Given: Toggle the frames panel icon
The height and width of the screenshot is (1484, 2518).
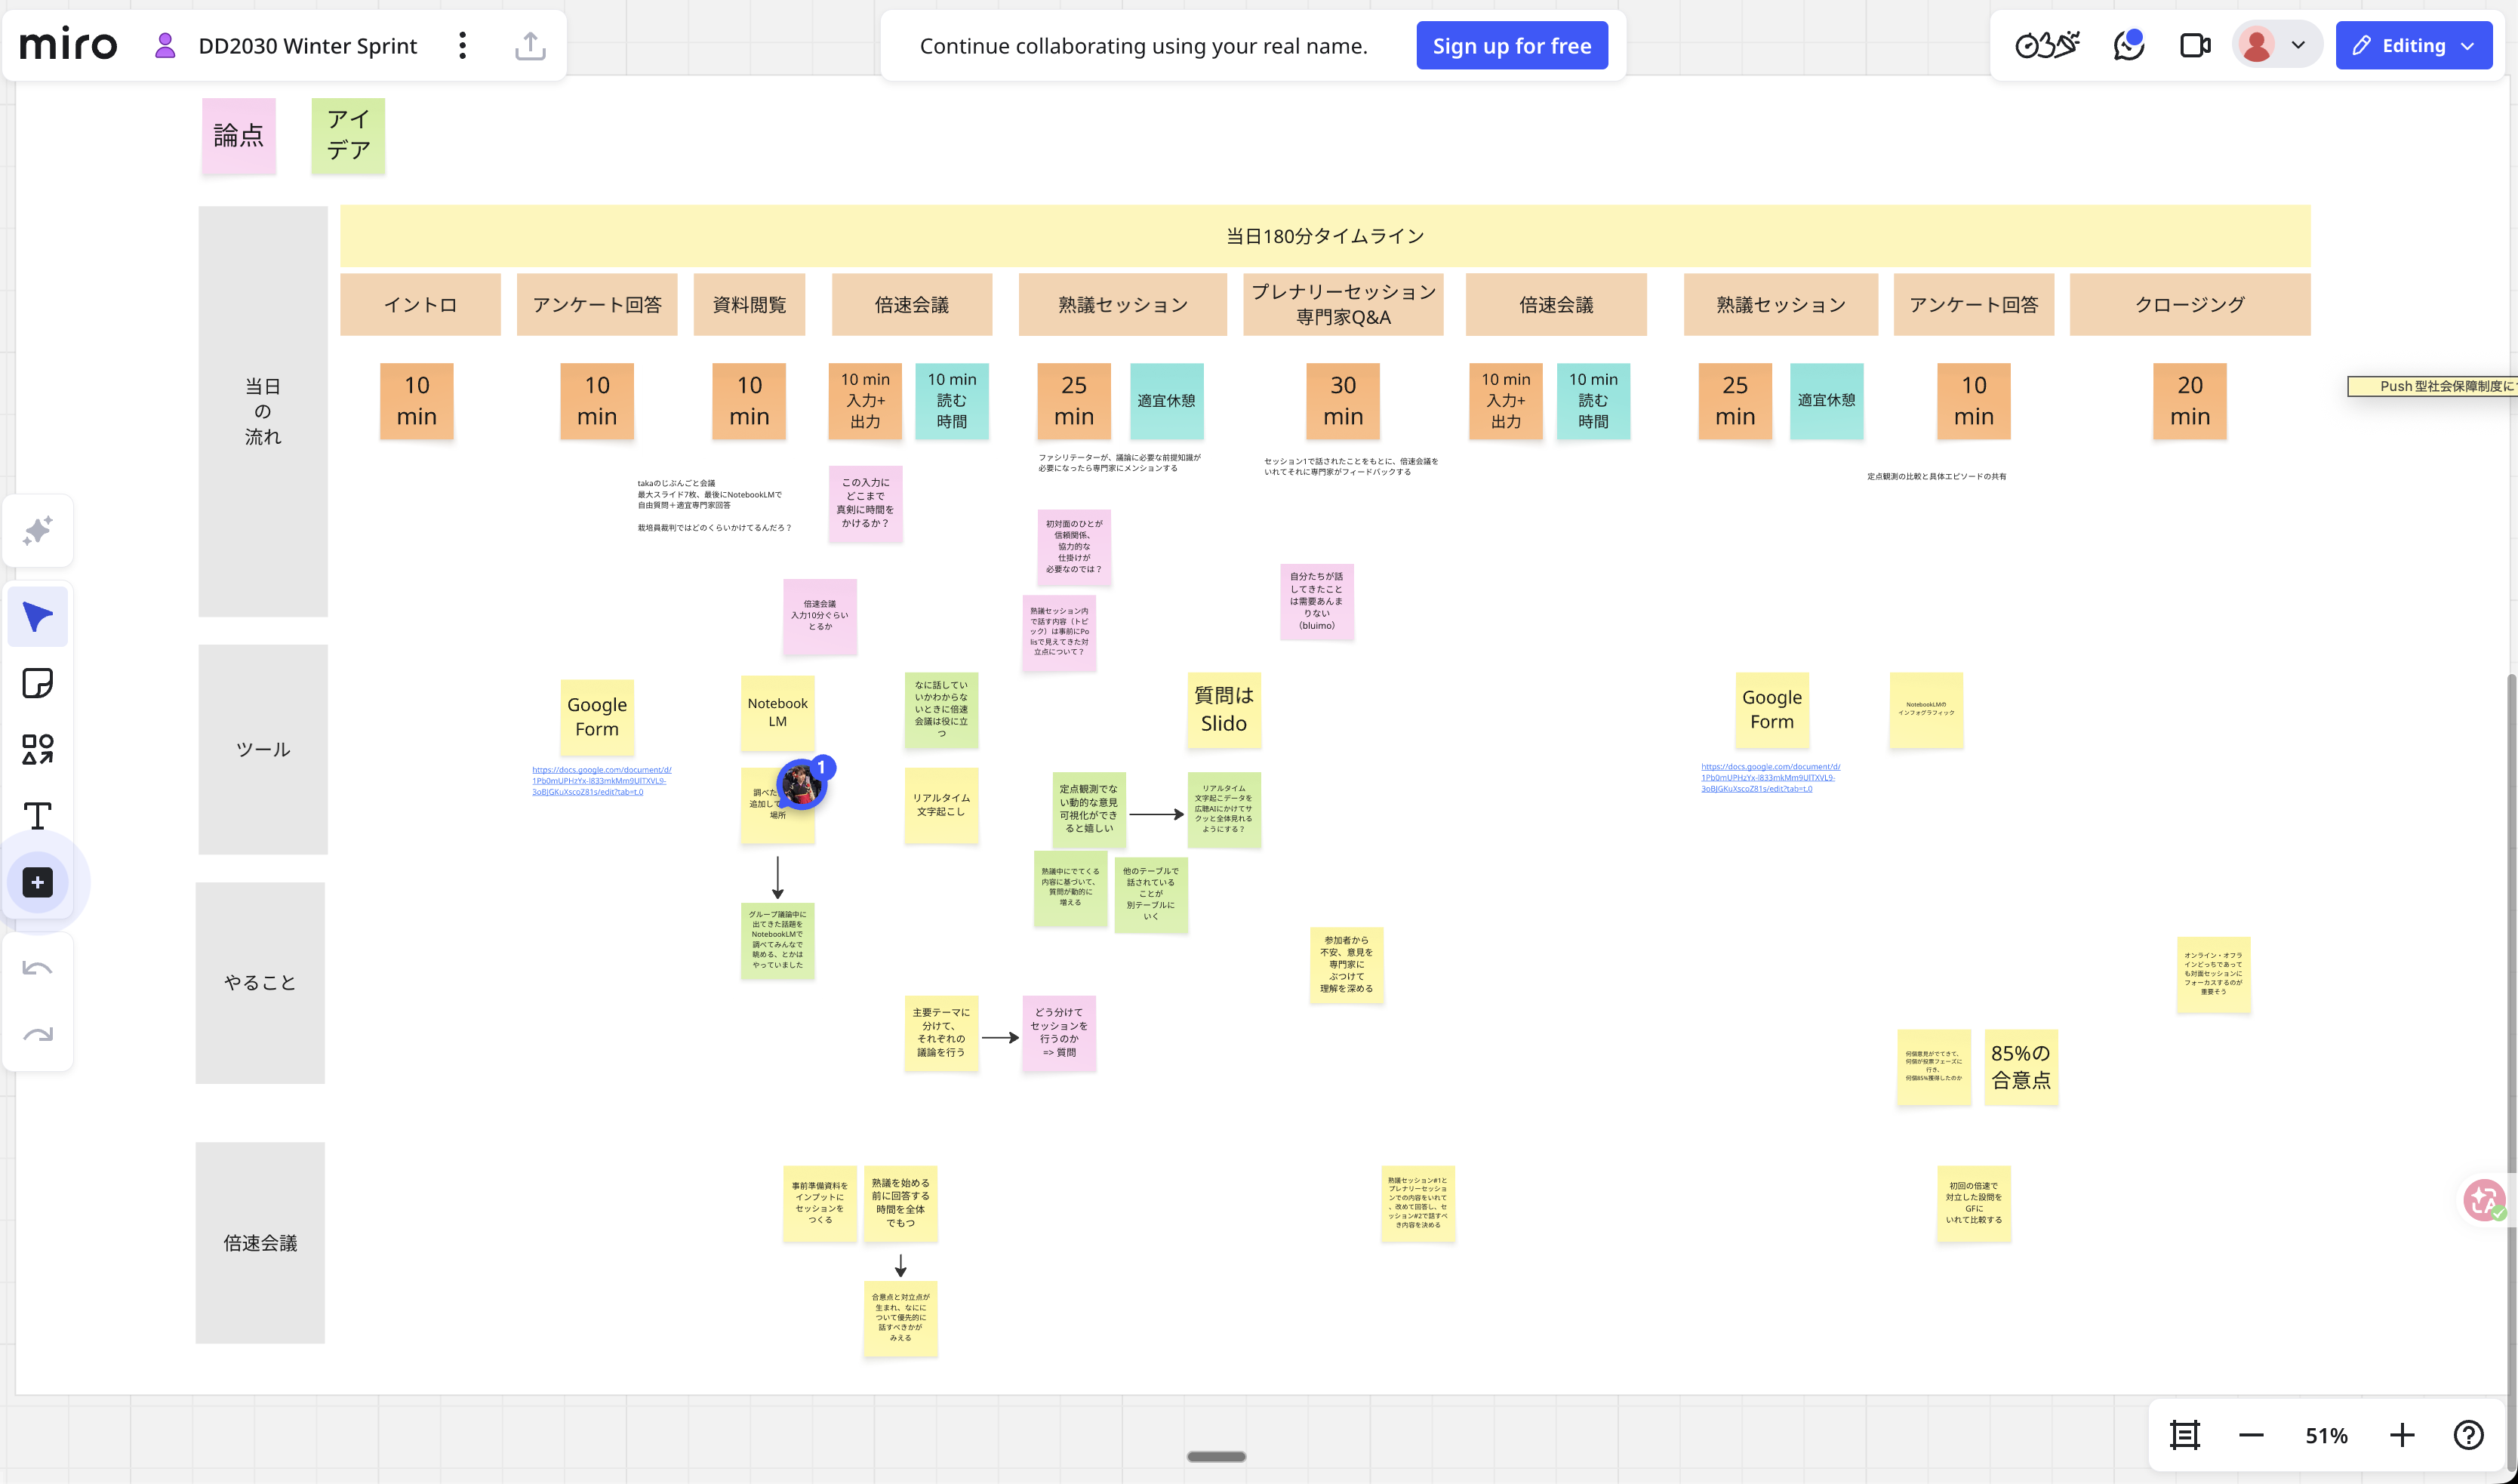Looking at the screenshot, I should [x=2185, y=1435].
